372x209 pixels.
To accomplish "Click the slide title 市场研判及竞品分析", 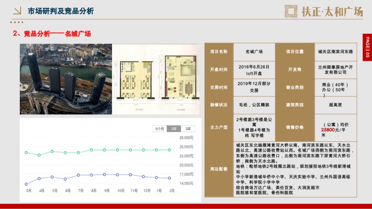I will [x=61, y=11].
